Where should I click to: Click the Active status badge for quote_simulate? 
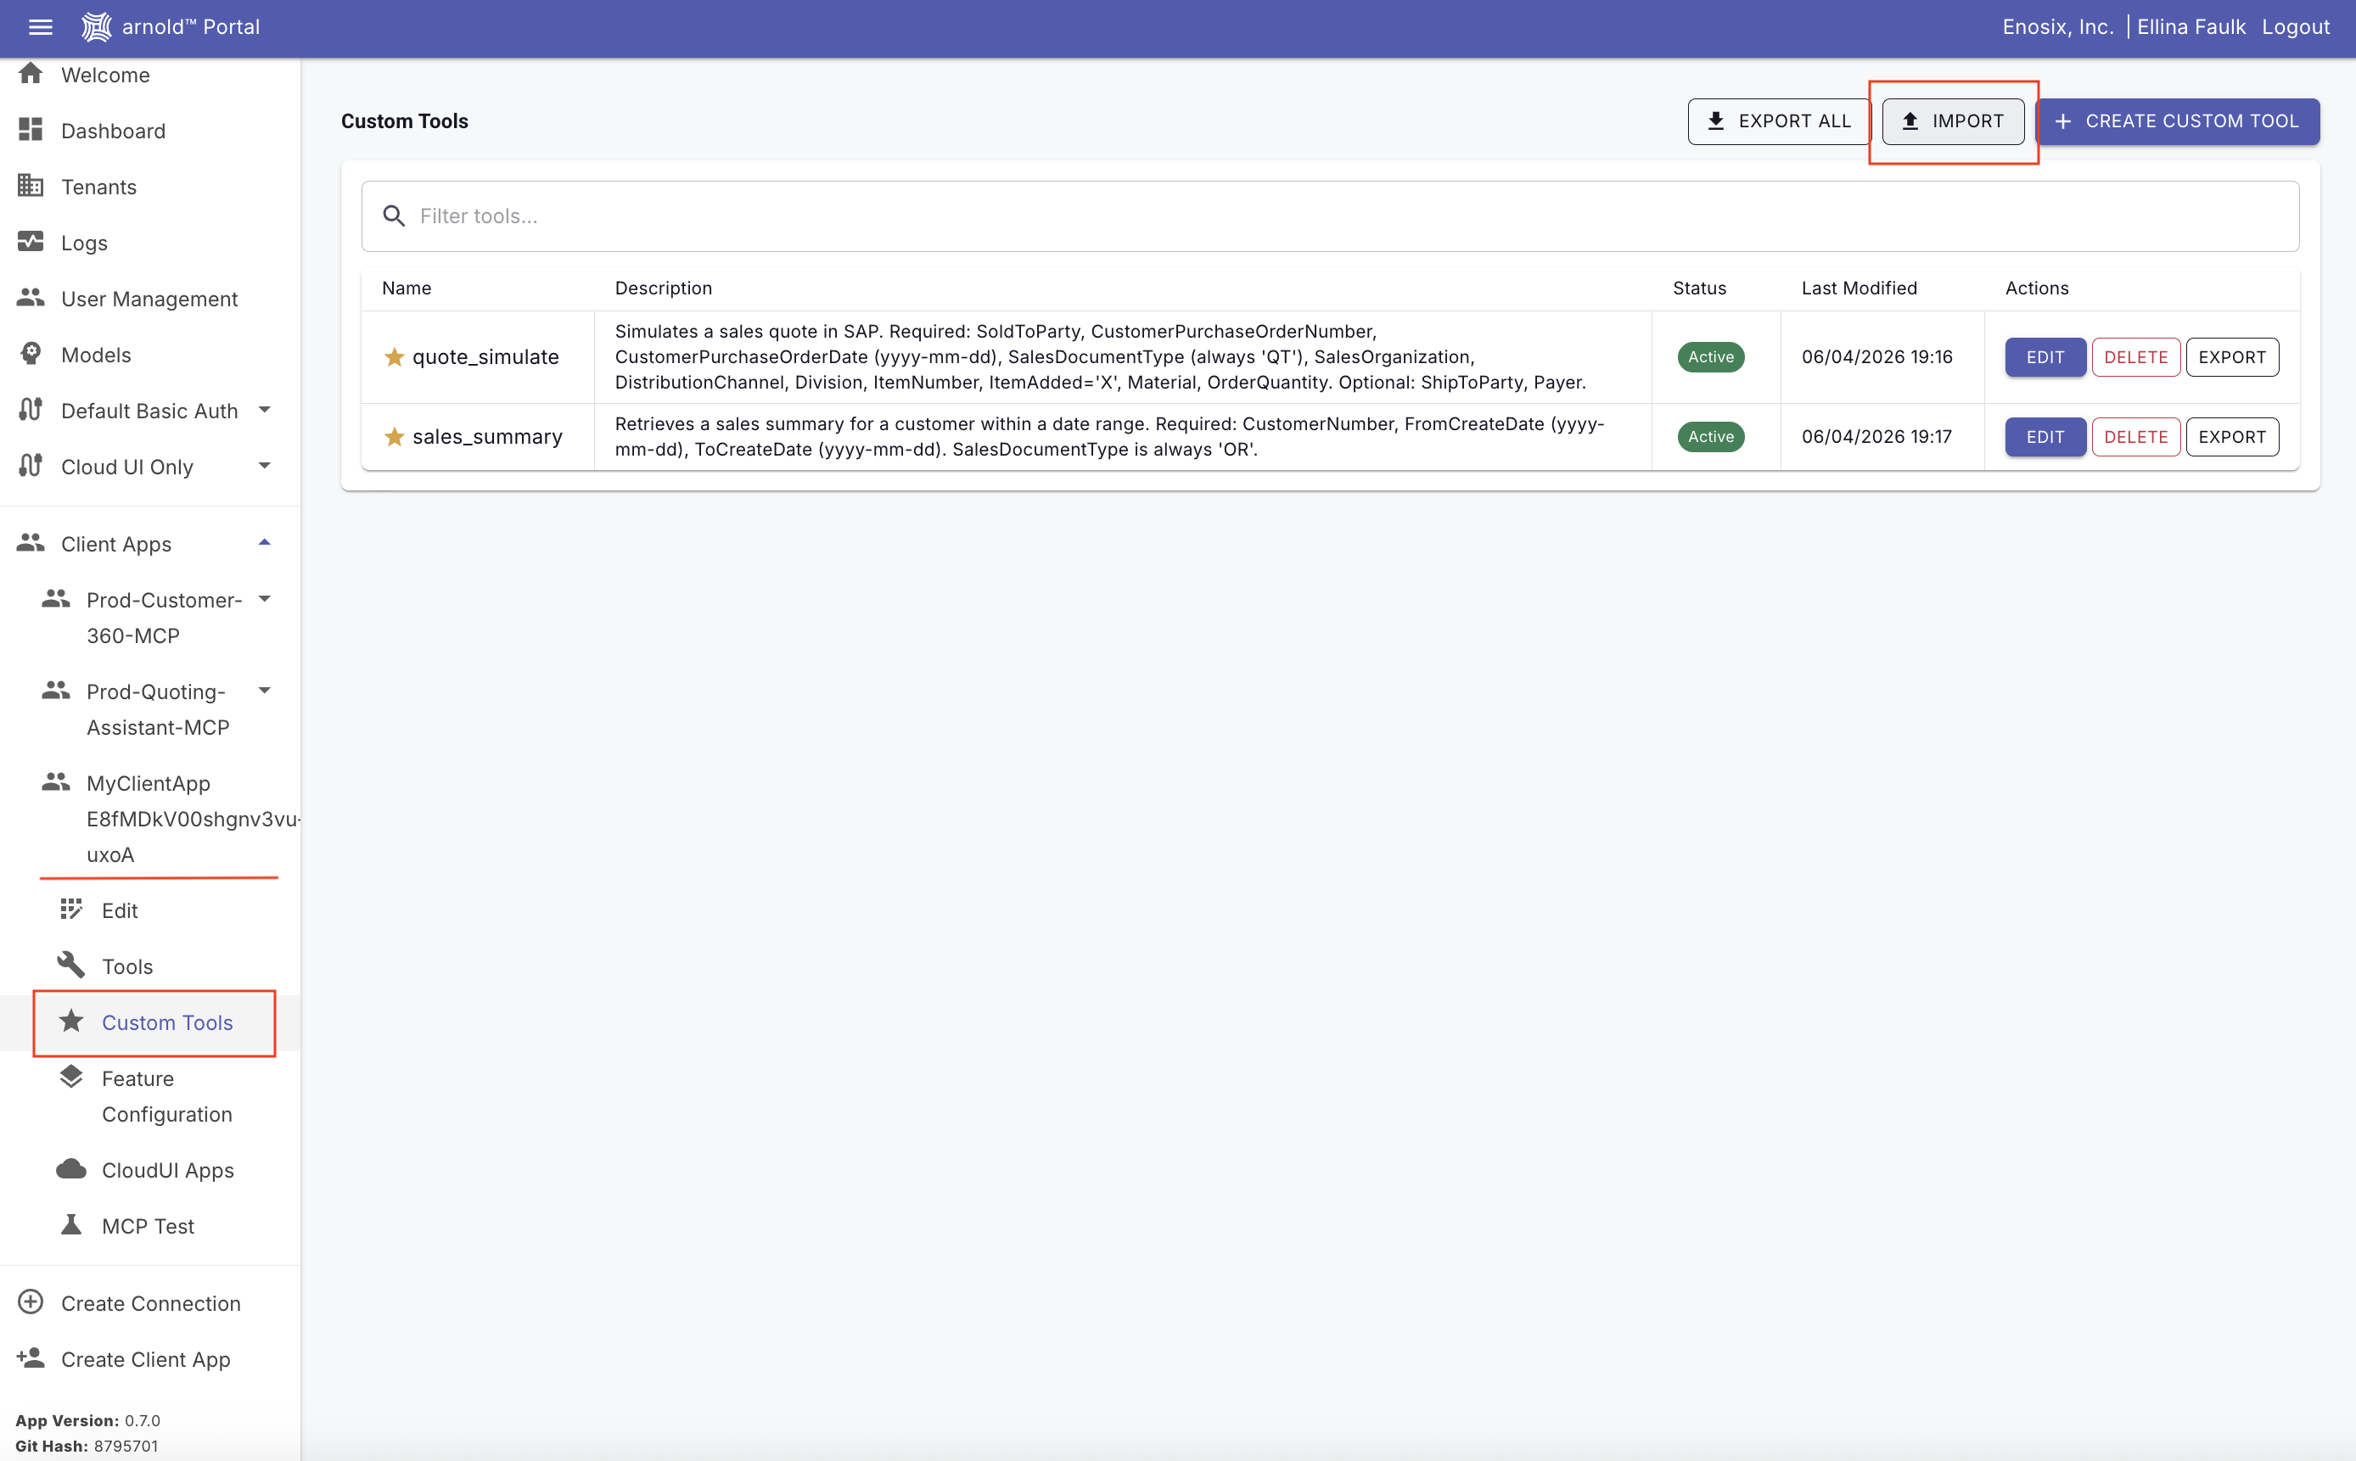[1710, 357]
